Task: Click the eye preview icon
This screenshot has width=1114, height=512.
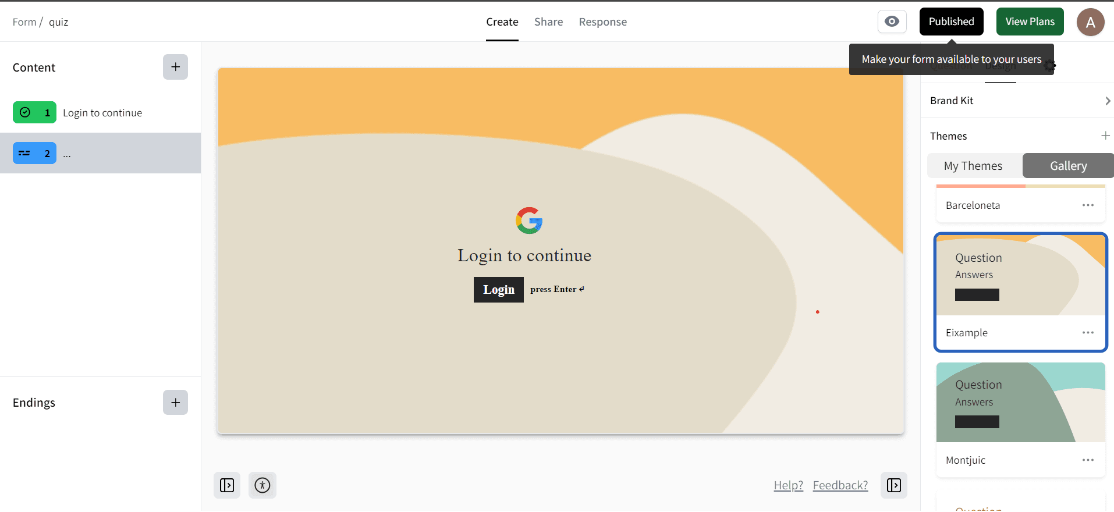Action: click(x=892, y=22)
